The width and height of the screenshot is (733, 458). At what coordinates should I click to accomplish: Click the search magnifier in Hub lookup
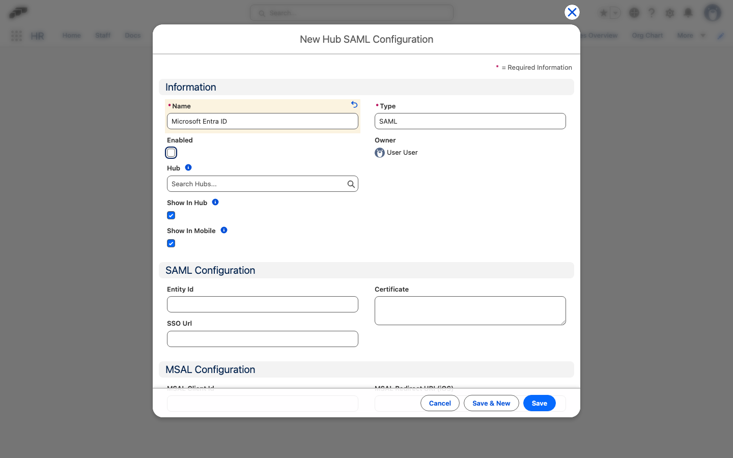click(x=351, y=184)
